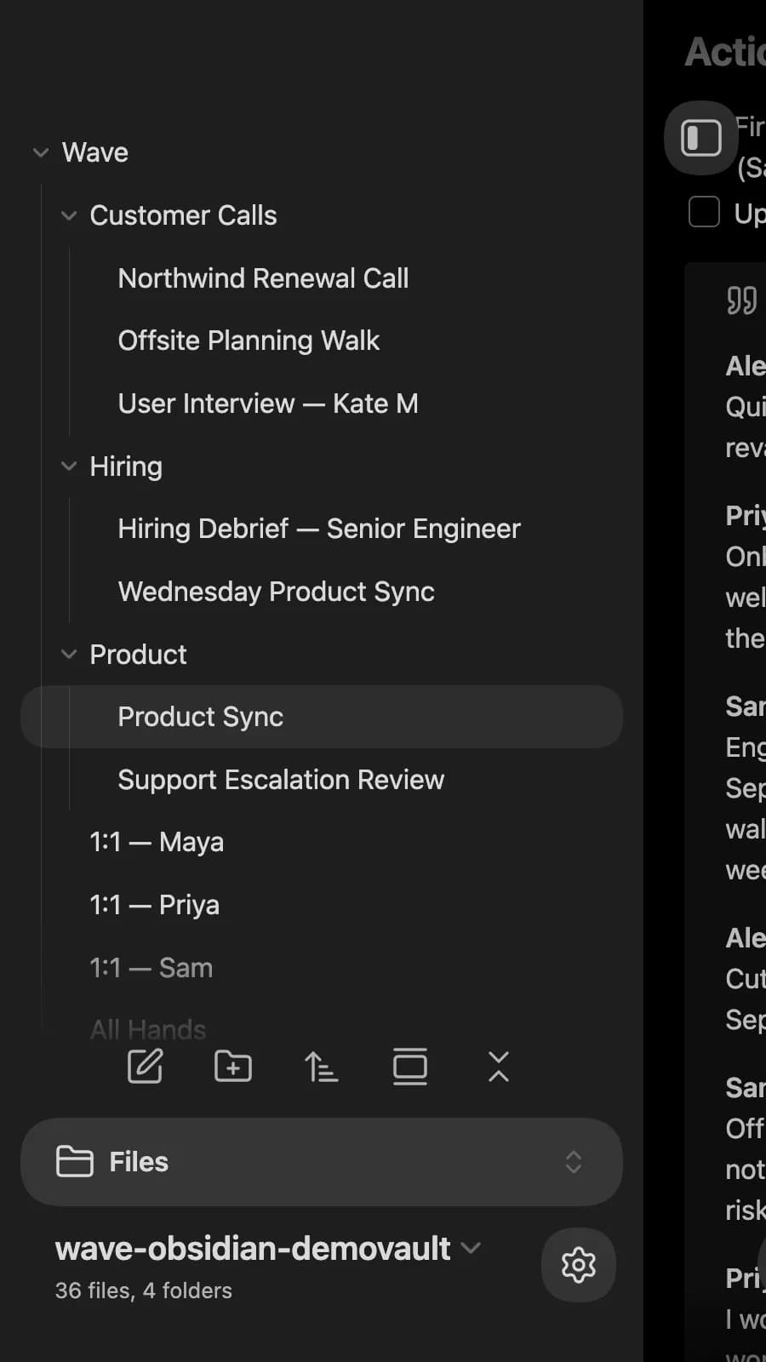Collapse all folders with the chevrons icon
This screenshot has height=1362, width=766.
point(499,1066)
